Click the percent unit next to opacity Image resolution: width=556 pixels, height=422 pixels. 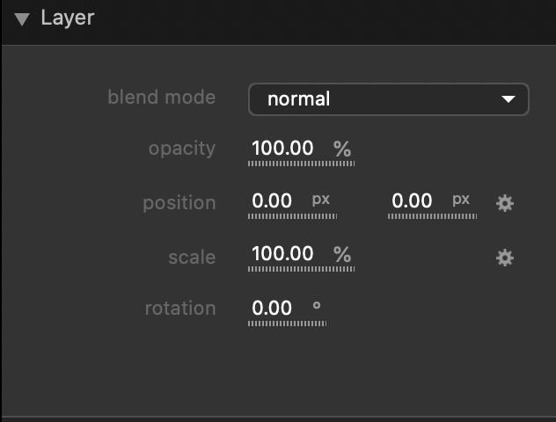pos(342,149)
